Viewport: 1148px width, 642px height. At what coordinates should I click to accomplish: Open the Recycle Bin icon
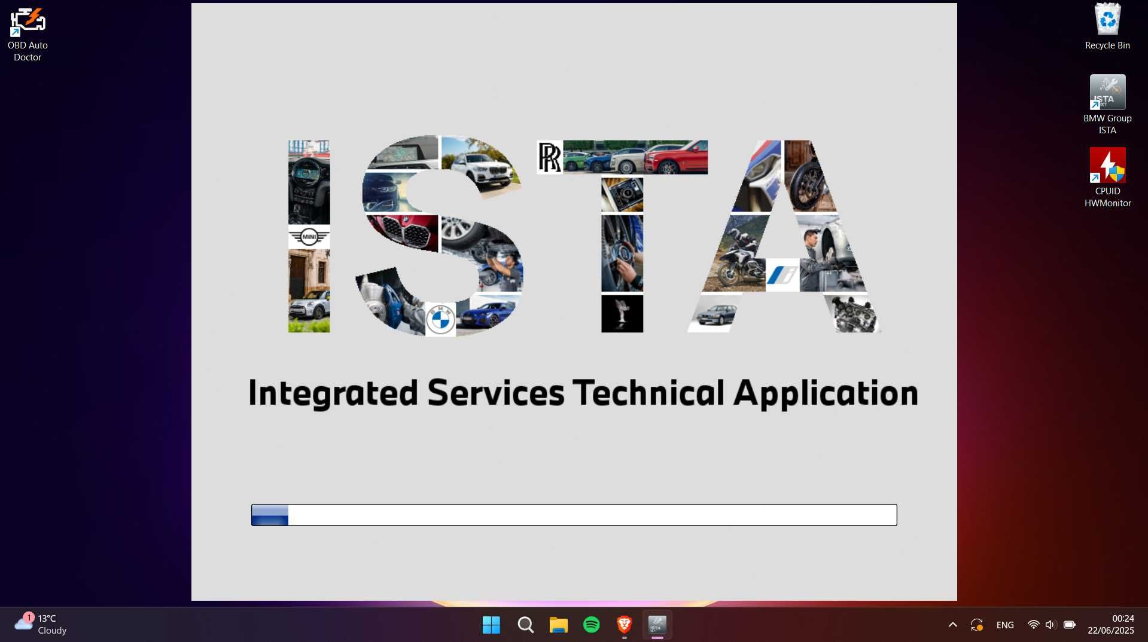coord(1107,27)
